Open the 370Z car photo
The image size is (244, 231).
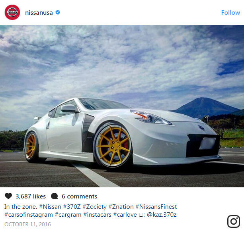(122, 106)
